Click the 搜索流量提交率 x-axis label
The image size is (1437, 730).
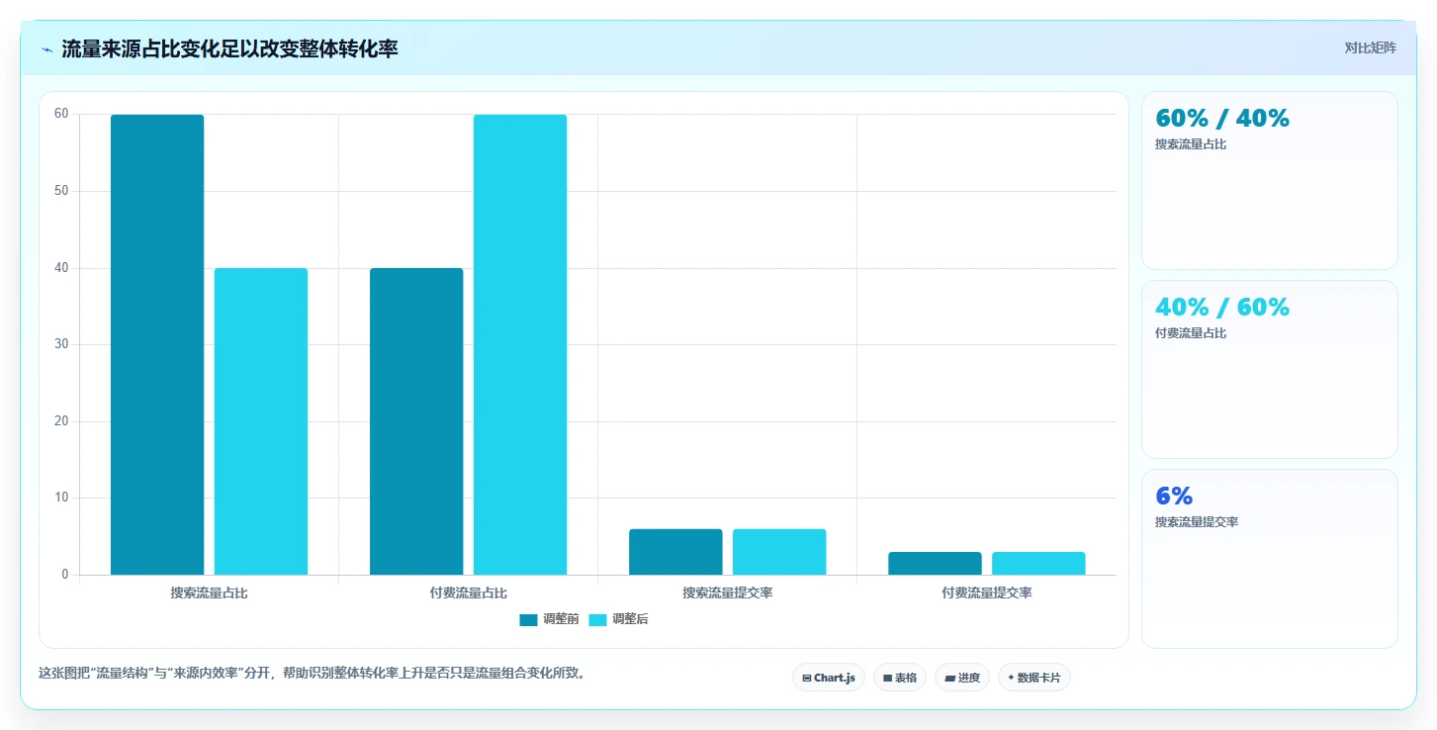point(727,593)
